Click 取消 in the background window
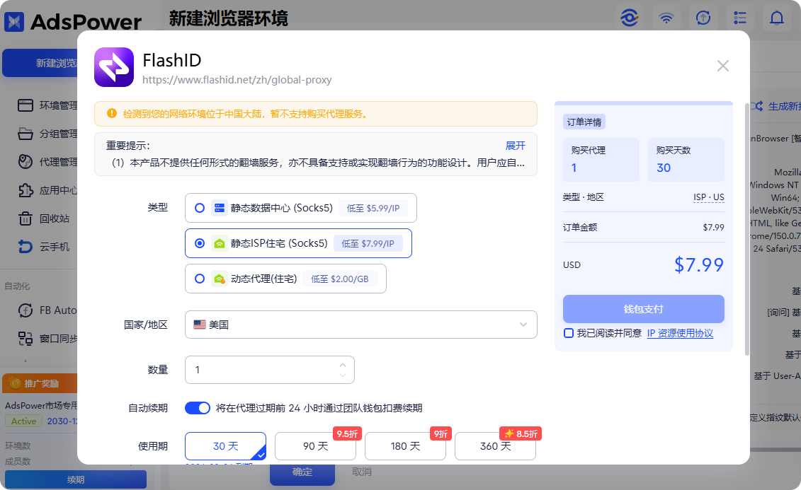Viewport: 801px width, 490px height. pyautogui.click(x=362, y=472)
